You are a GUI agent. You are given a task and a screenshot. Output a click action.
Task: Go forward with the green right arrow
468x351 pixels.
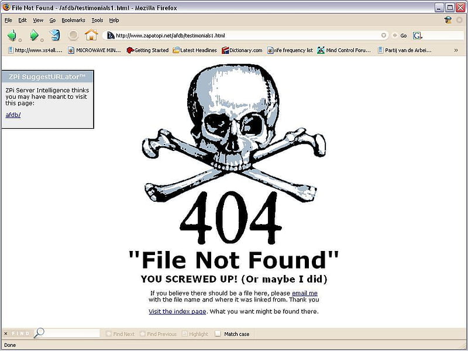tap(34, 35)
